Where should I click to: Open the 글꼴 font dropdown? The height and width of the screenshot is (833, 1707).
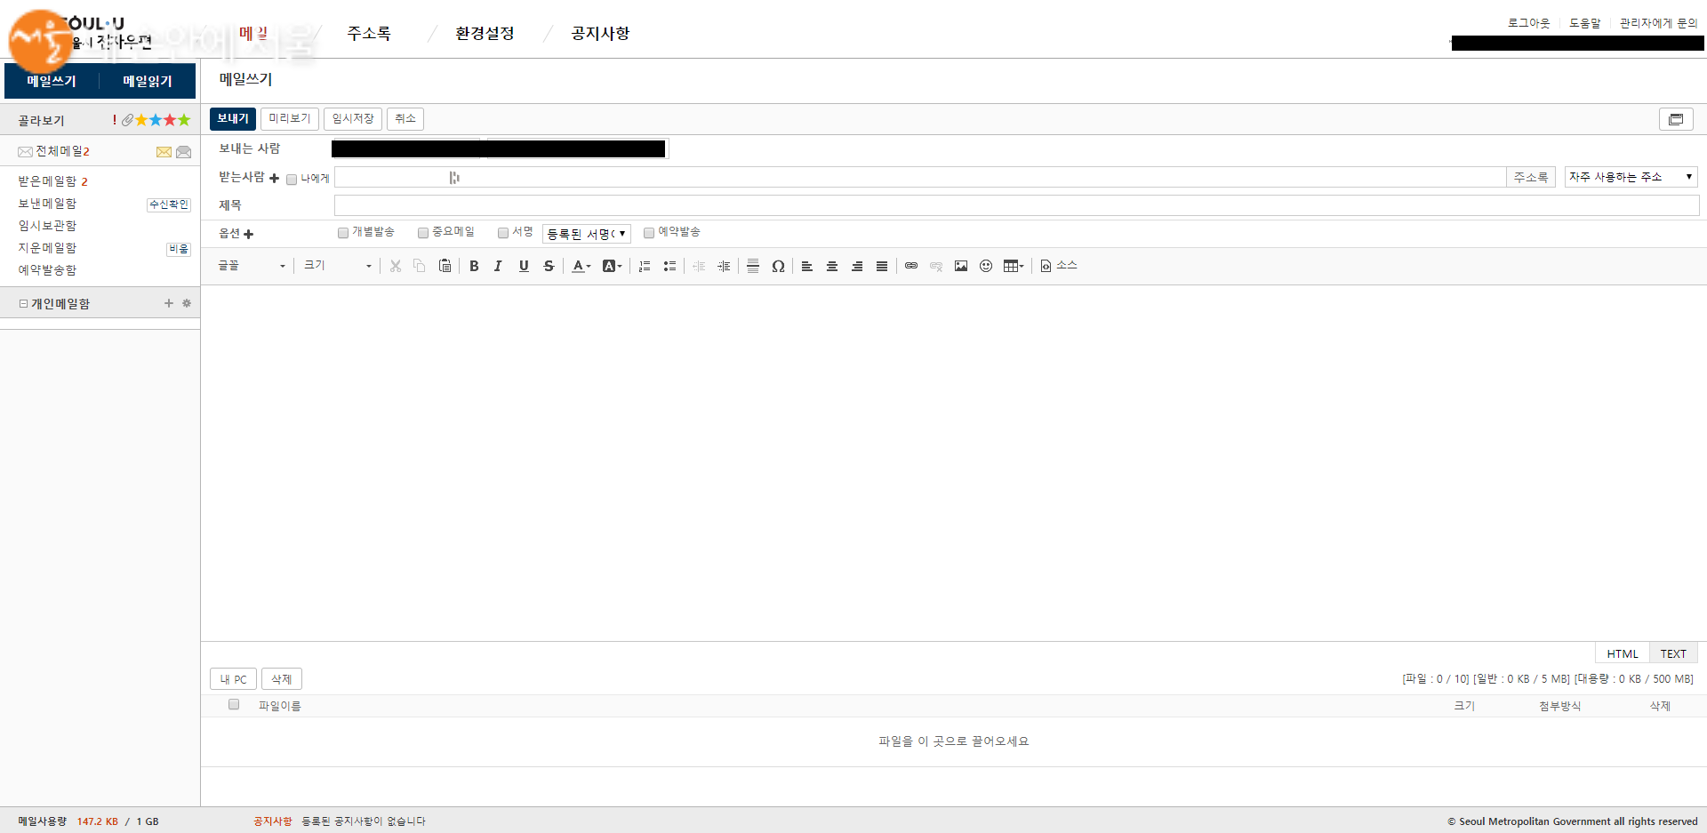[x=252, y=266]
